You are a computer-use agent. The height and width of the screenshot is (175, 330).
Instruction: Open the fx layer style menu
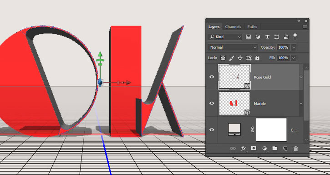[244, 149]
